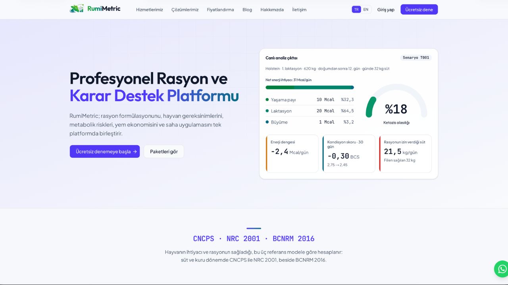Click the Giriş yap link

pos(386,9)
